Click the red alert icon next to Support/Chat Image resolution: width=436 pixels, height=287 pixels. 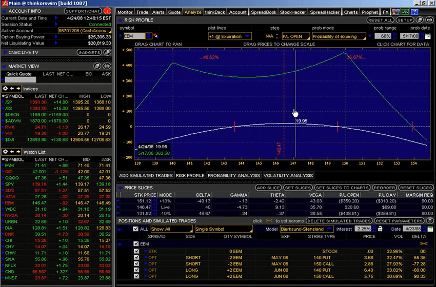pyautogui.click(x=107, y=11)
